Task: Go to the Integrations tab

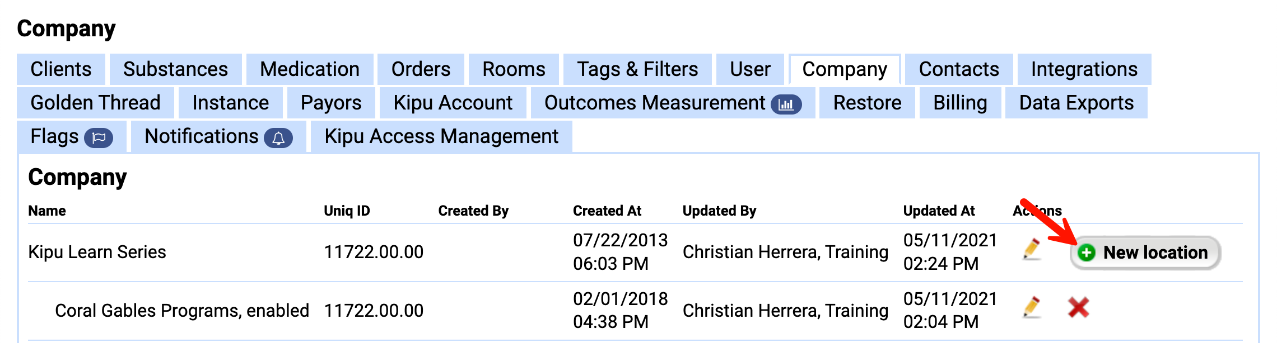Action: coord(1084,69)
